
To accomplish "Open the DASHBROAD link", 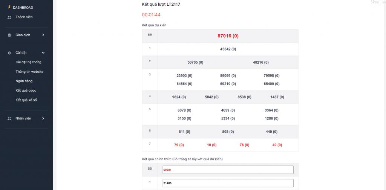I will [x=23, y=8].
